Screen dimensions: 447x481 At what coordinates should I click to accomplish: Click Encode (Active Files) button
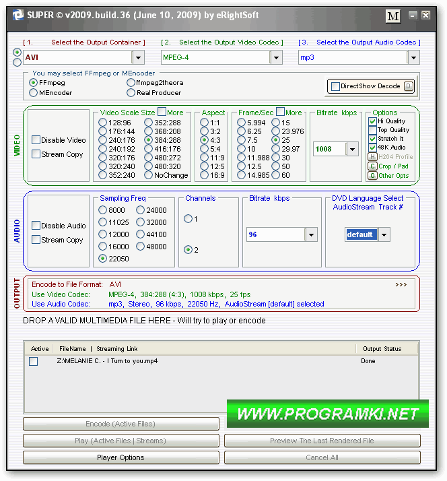click(121, 424)
